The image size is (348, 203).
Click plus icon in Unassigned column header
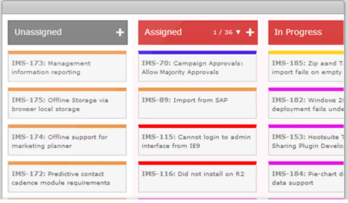[x=120, y=32]
